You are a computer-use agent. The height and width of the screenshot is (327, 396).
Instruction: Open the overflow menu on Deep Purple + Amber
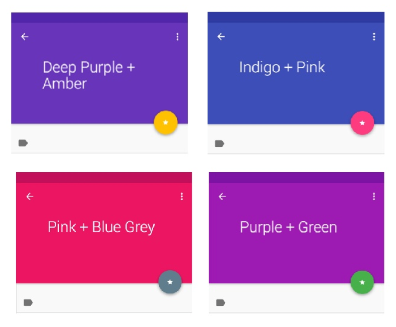point(178,37)
